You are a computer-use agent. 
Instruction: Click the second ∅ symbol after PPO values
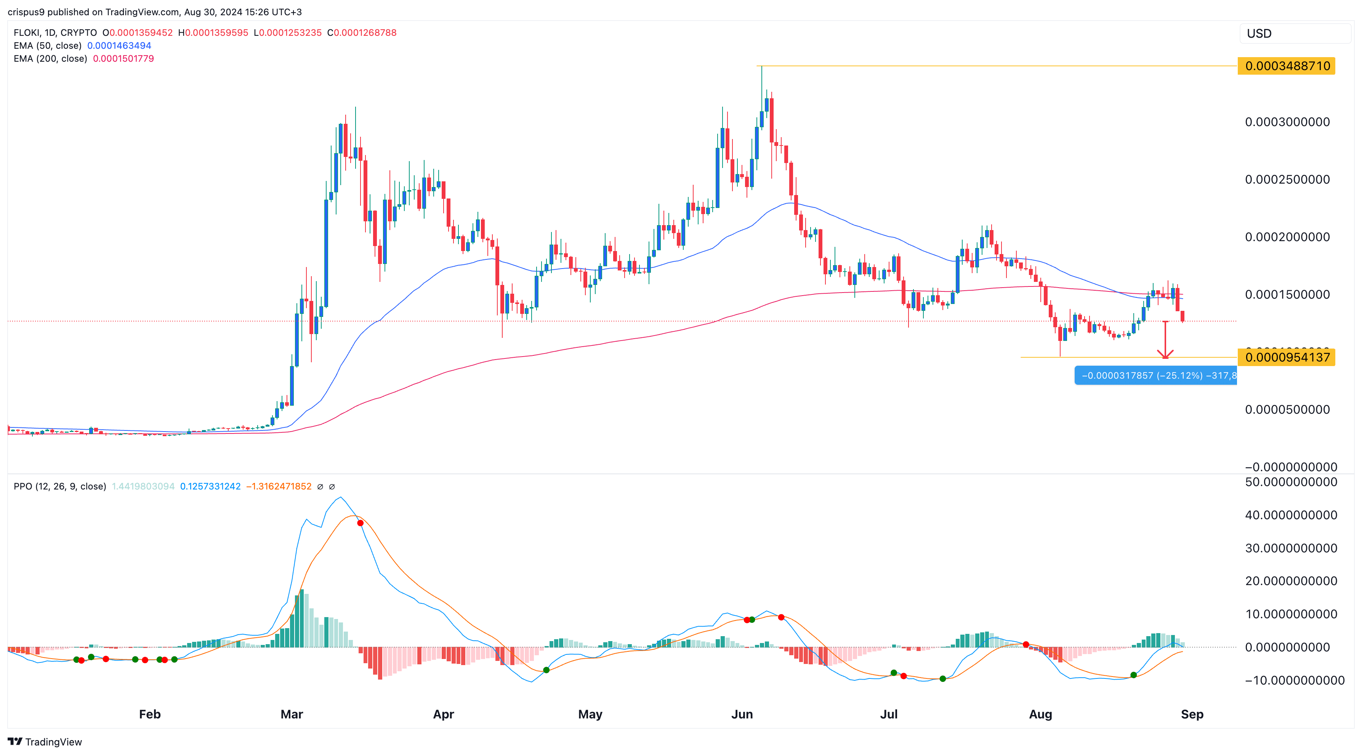click(x=332, y=486)
